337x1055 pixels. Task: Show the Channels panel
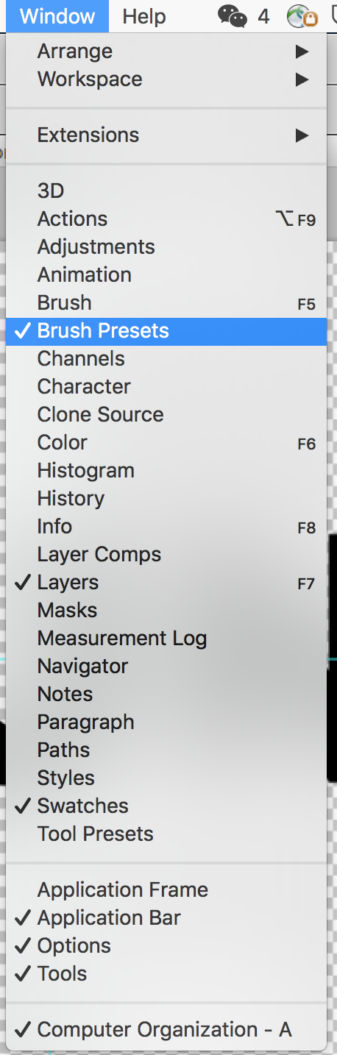coord(166,359)
